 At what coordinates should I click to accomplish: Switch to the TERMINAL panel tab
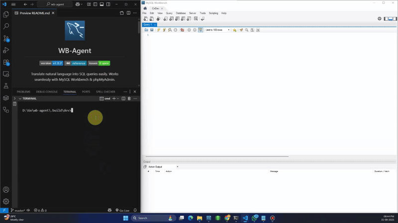tap(70, 92)
